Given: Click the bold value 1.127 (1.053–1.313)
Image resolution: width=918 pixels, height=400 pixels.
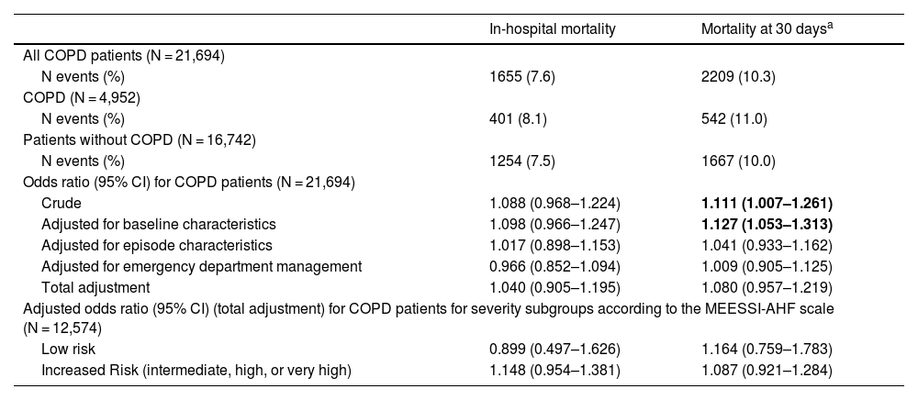Looking at the screenshot, I should 767,224.
